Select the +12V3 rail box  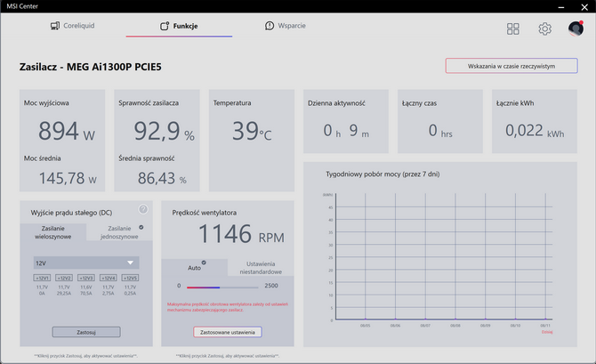point(86,278)
